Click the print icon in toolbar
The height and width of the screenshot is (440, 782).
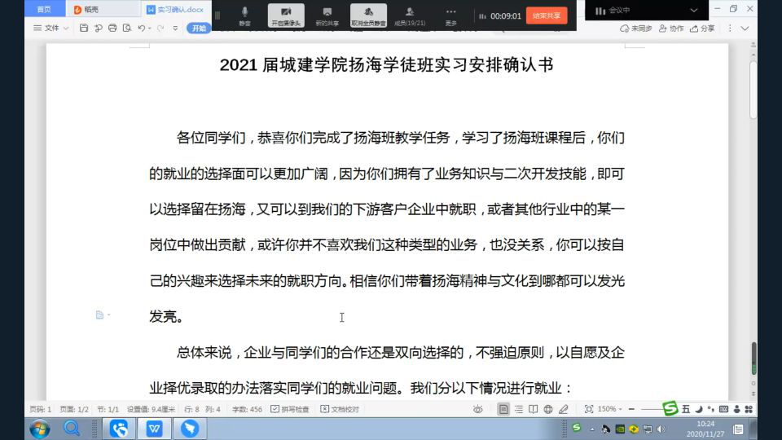(112, 28)
